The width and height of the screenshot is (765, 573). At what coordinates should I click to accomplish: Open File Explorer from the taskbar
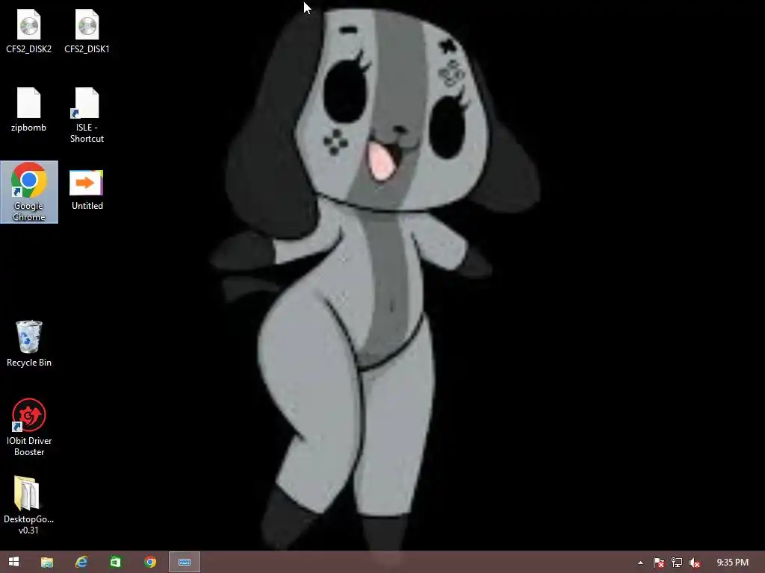(47, 562)
